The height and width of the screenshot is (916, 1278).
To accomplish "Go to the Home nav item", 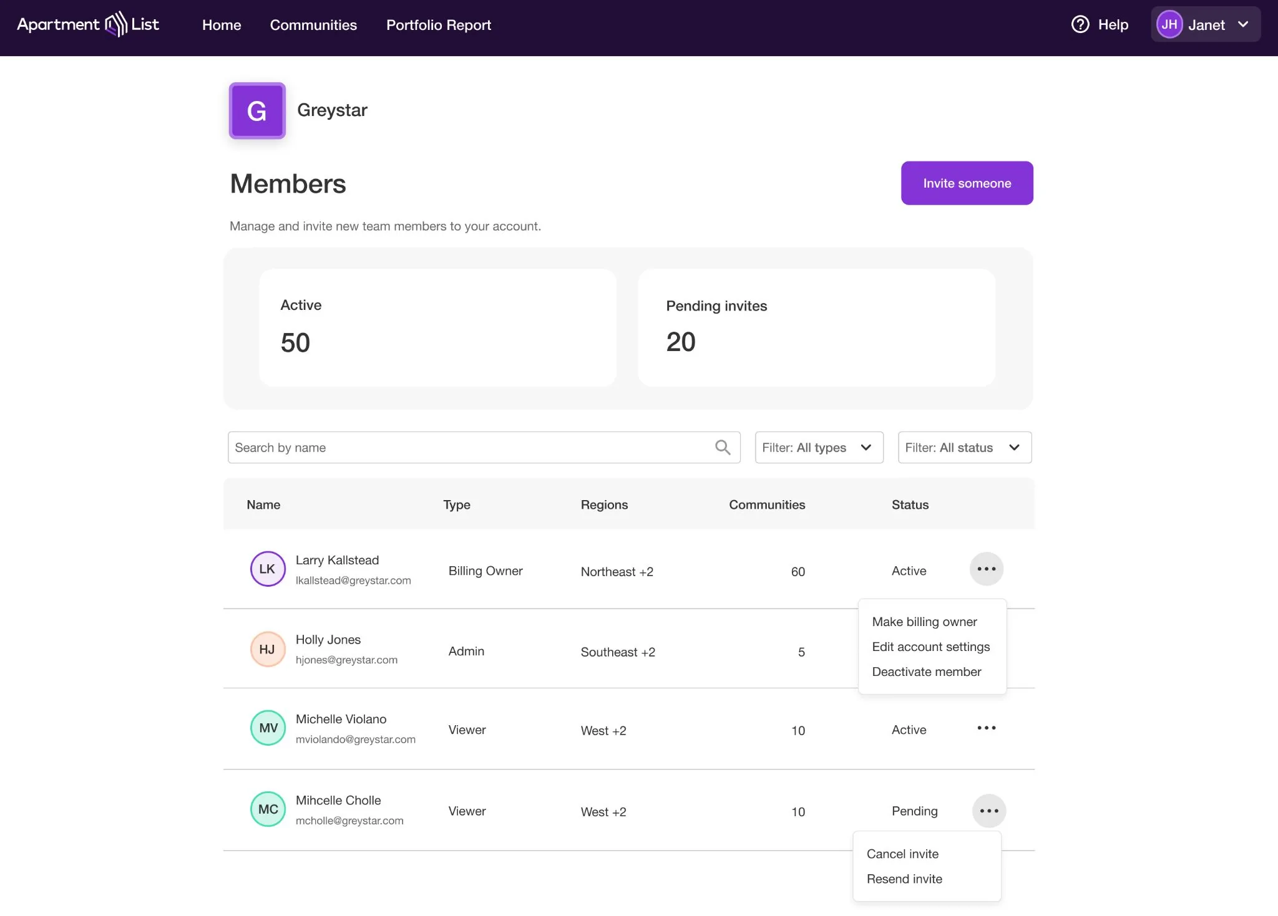I will click(222, 25).
